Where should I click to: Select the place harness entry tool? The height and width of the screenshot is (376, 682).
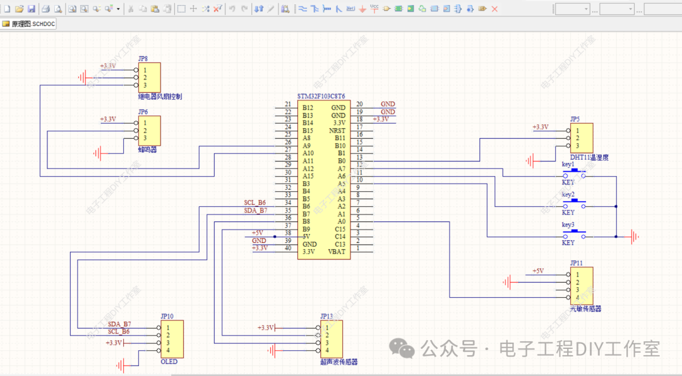[x=470, y=9]
